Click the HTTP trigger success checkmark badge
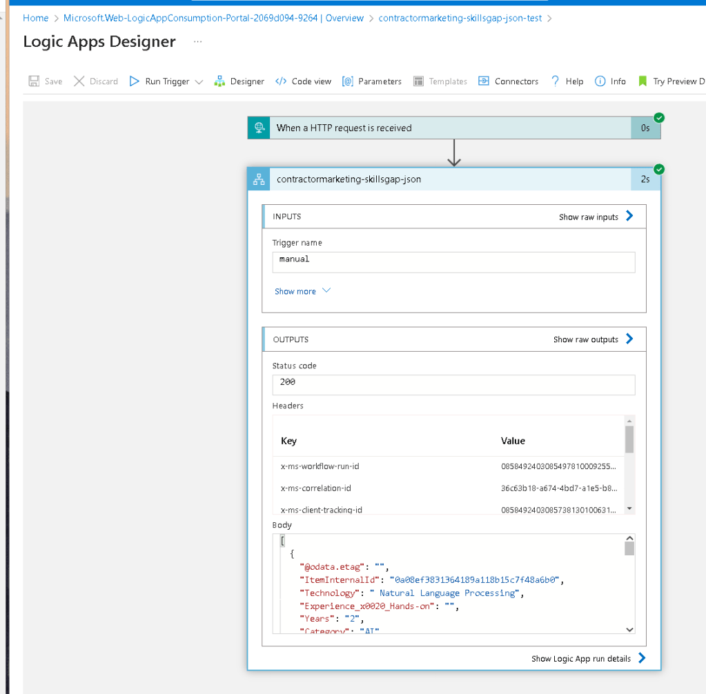The height and width of the screenshot is (694, 706). (x=658, y=118)
